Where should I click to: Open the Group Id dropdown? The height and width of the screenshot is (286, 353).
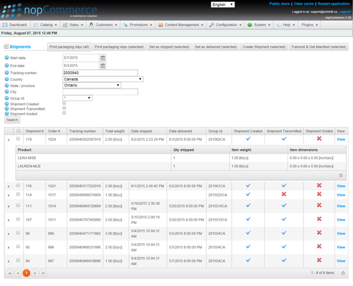pyautogui.click(x=77, y=98)
